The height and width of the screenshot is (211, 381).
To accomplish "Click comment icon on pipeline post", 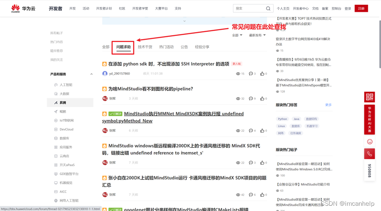I will [251, 99].
